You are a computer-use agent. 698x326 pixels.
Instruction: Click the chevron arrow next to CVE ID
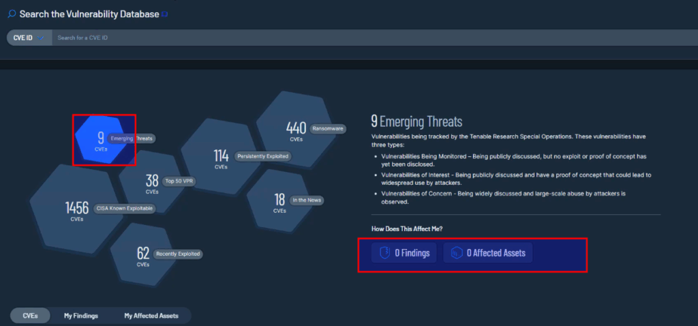tap(41, 38)
